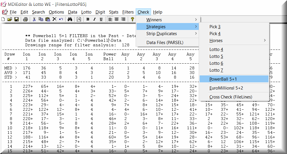Screen dimensions: 287x154
Task: Click value 227+ in draw 1 row
Action: 28,86
